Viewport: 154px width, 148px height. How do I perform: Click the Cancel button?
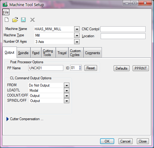(125, 141)
